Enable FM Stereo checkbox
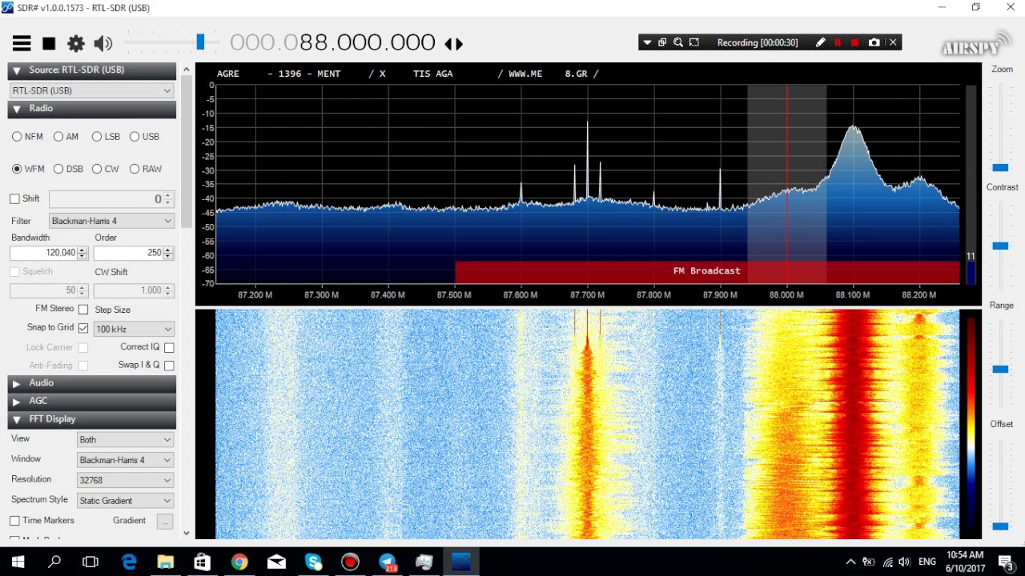The height and width of the screenshot is (576, 1025). [83, 309]
